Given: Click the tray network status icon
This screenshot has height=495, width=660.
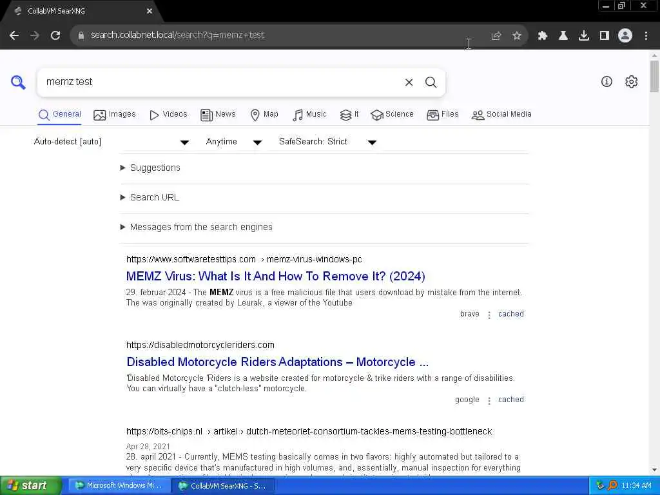Looking at the screenshot, I should 600,485.
